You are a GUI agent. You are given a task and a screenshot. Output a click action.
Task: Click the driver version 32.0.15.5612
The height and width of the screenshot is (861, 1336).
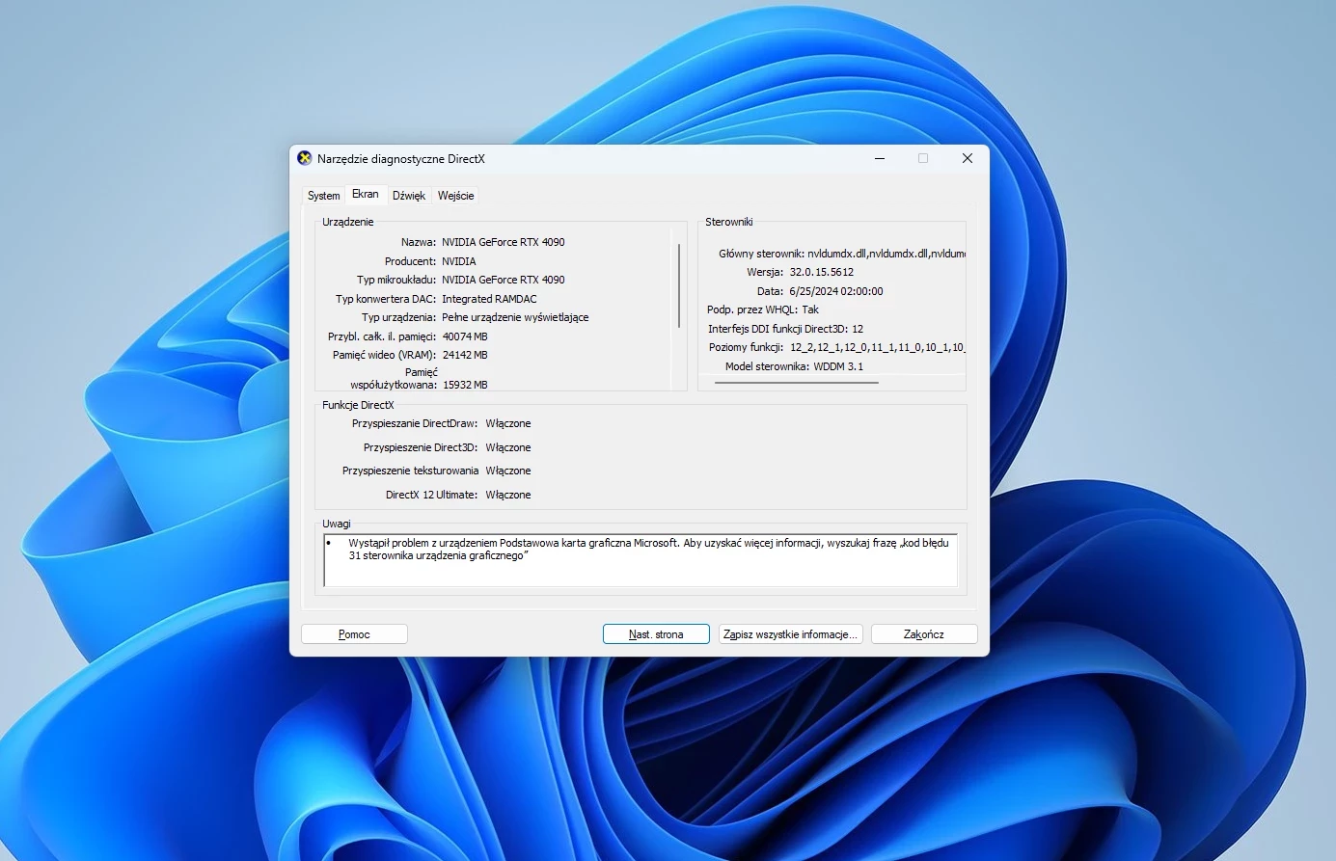tap(822, 272)
